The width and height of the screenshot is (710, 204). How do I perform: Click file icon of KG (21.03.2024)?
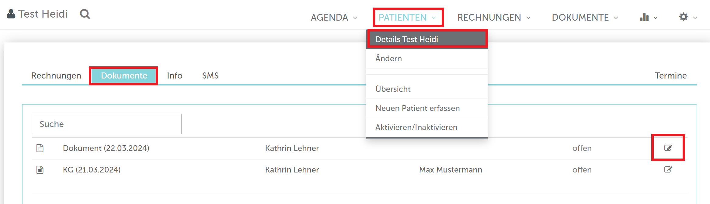click(x=40, y=170)
